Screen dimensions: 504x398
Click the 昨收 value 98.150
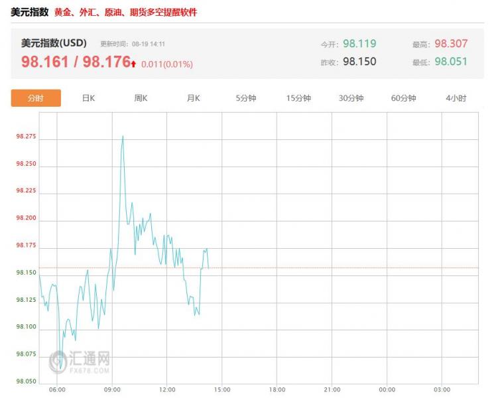click(359, 62)
